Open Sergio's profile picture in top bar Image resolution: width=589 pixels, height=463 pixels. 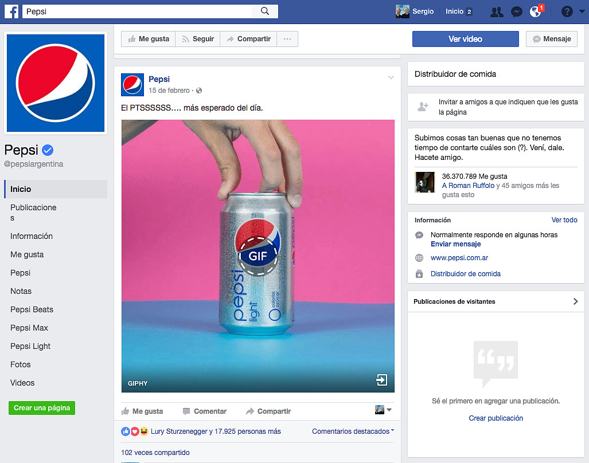402,11
